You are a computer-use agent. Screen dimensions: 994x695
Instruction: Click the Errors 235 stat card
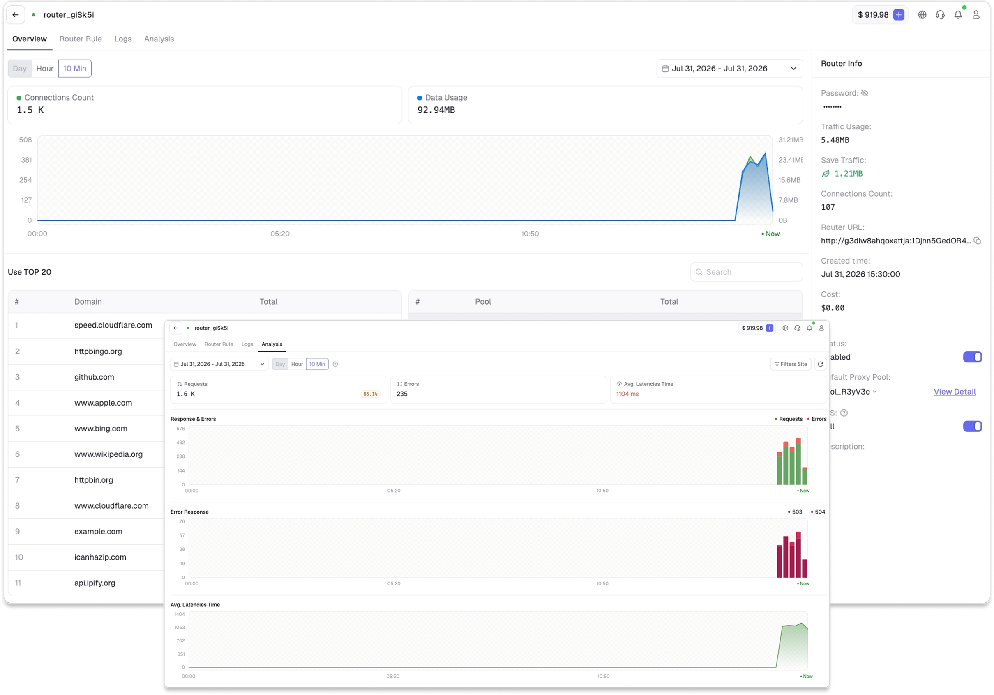[x=498, y=389]
